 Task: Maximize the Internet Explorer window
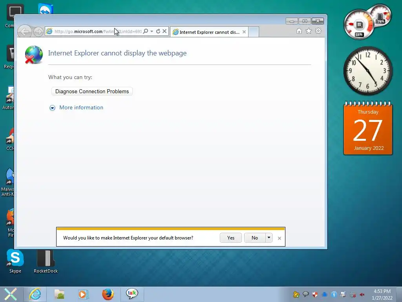click(x=305, y=21)
